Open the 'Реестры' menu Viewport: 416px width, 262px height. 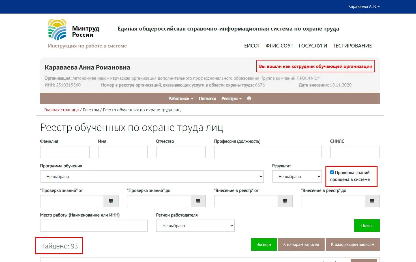click(x=231, y=98)
